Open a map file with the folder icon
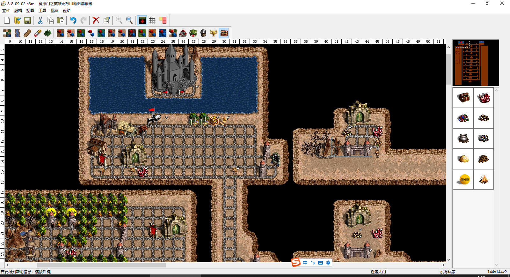The width and height of the screenshot is (510, 277). pos(17,20)
